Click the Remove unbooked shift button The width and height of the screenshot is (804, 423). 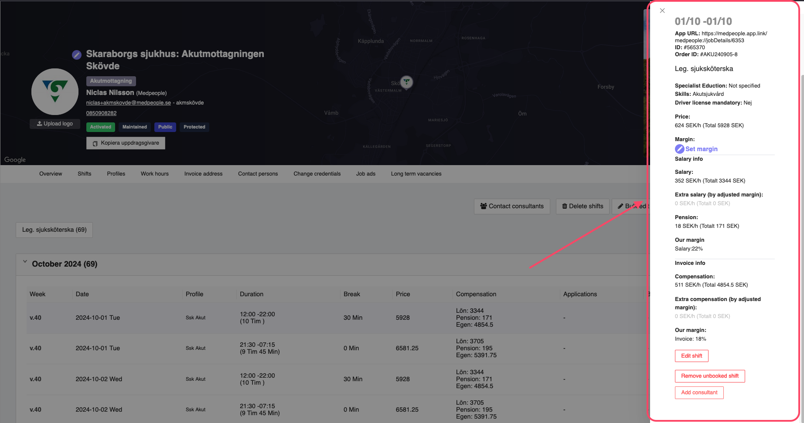point(709,376)
